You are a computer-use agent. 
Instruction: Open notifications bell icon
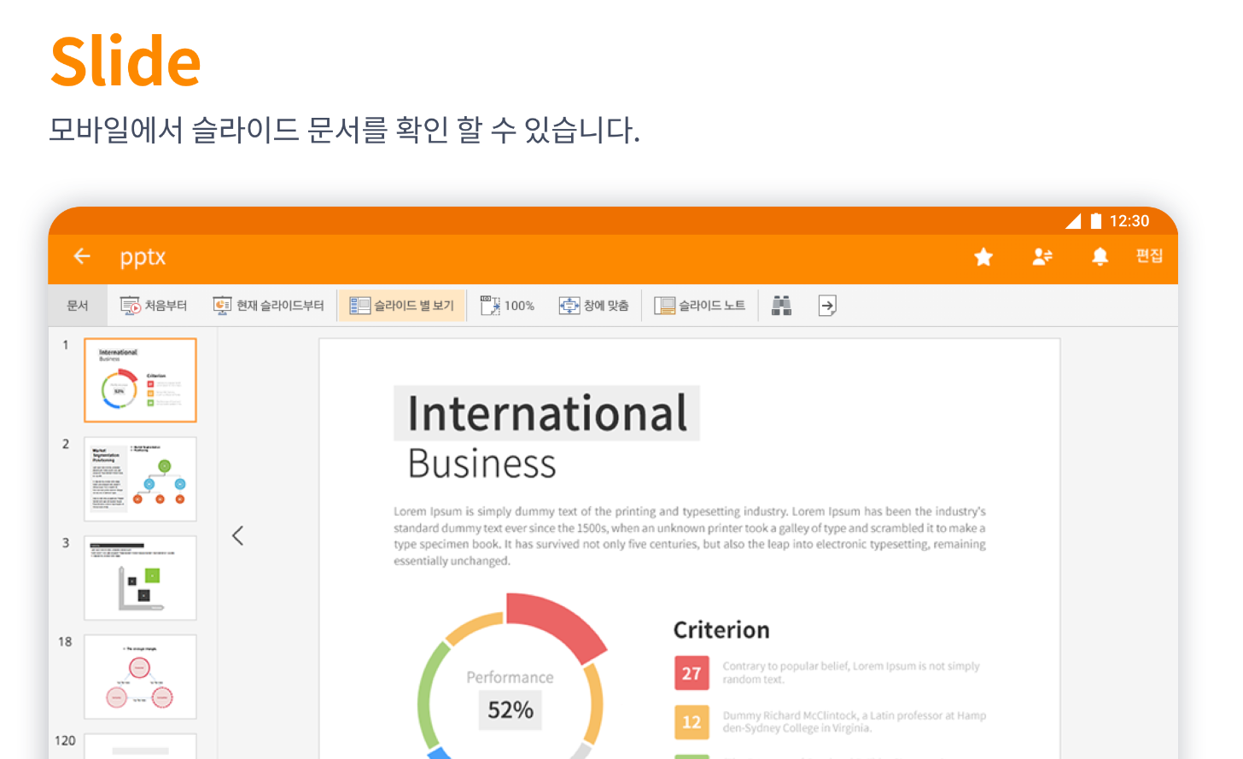point(1100,257)
